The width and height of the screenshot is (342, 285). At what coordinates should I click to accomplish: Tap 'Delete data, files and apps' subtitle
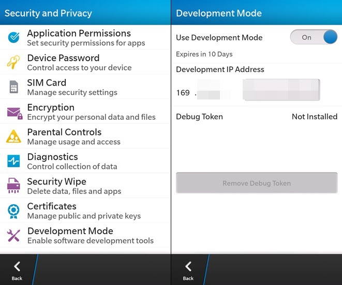(x=74, y=191)
